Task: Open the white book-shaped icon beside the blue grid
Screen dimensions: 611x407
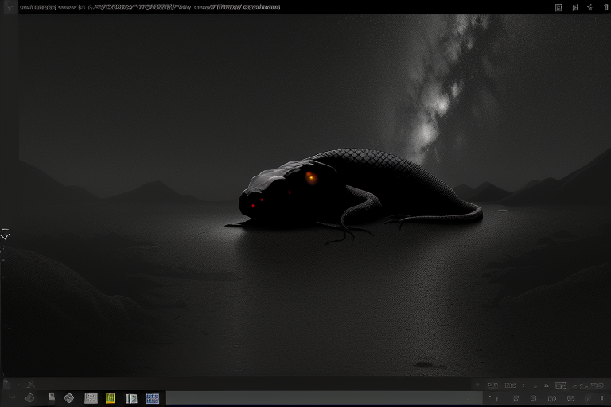Action: [131, 398]
